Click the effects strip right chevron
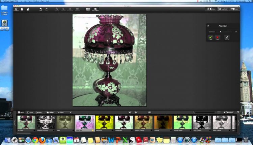The width and height of the screenshot is (253, 145). pyautogui.click(x=238, y=123)
